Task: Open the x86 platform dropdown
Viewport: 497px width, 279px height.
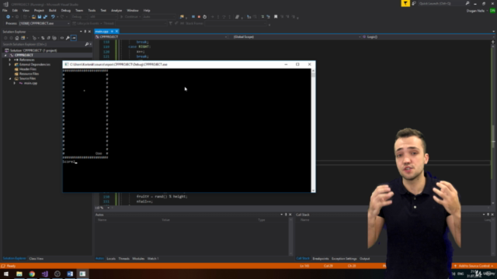Action: (103, 17)
